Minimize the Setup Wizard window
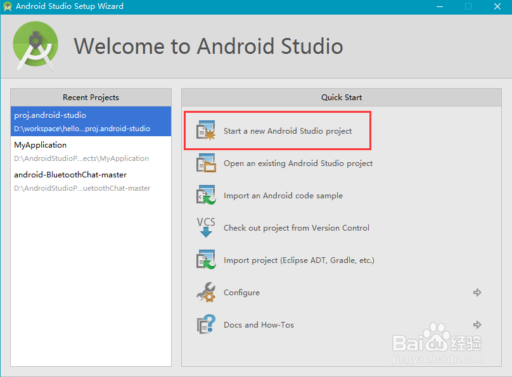This screenshot has height=377, width=512. pos(440,6)
